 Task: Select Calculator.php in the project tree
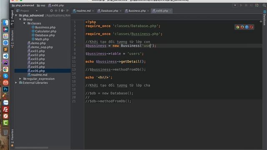pos(44,31)
